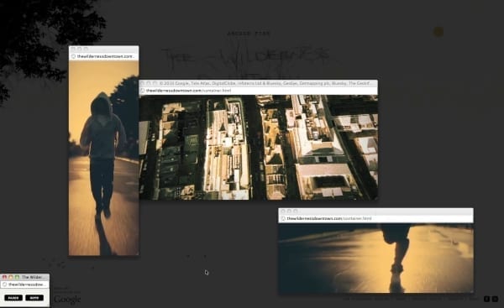Select the aerial window's container.html address bar
This screenshot has height=308, width=504.
pyautogui.click(x=259, y=91)
